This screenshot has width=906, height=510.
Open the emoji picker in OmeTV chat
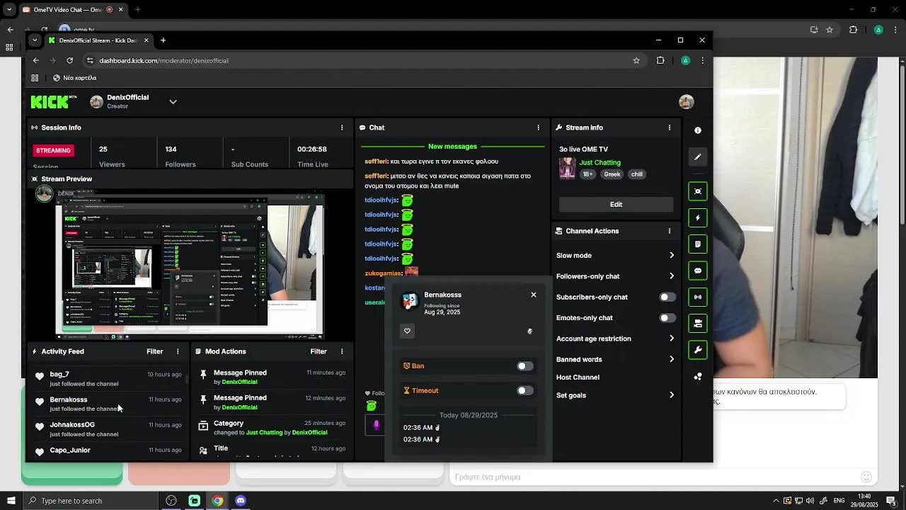point(866,477)
